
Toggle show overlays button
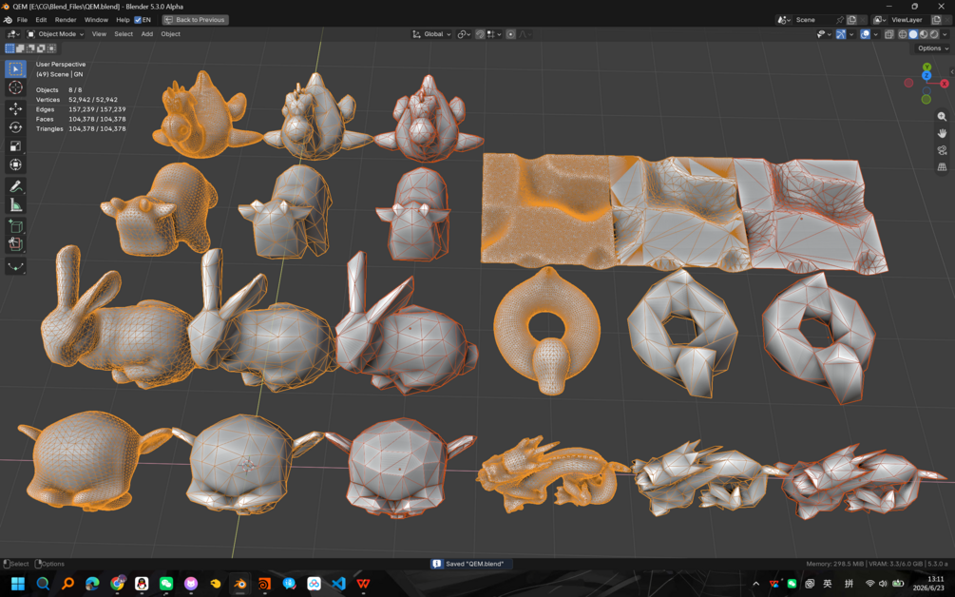[x=865, y=34]
